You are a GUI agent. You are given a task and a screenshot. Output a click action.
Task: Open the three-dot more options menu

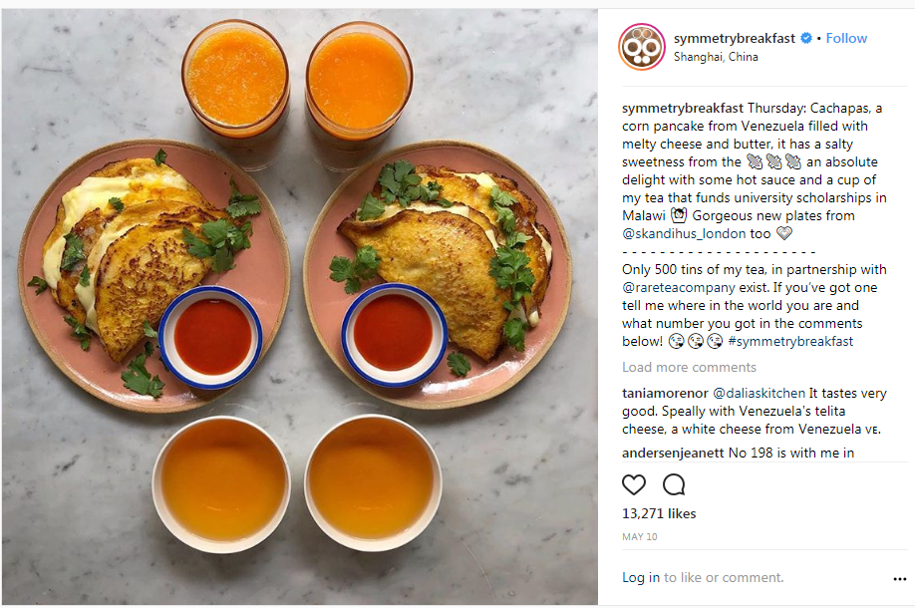point(899,579)
